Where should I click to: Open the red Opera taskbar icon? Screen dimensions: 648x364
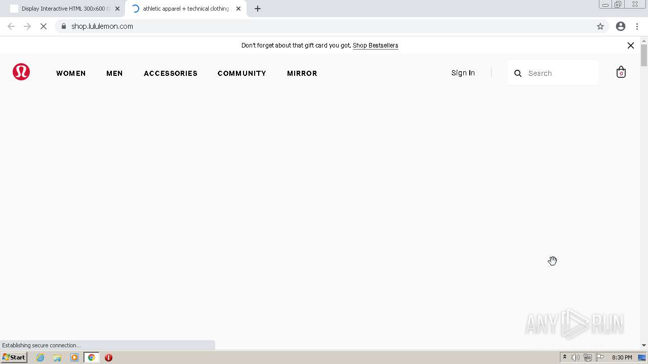(108, 357)
